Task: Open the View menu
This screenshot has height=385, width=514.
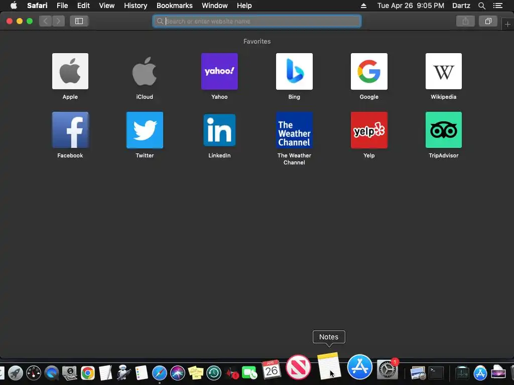Action: [106, 6]
